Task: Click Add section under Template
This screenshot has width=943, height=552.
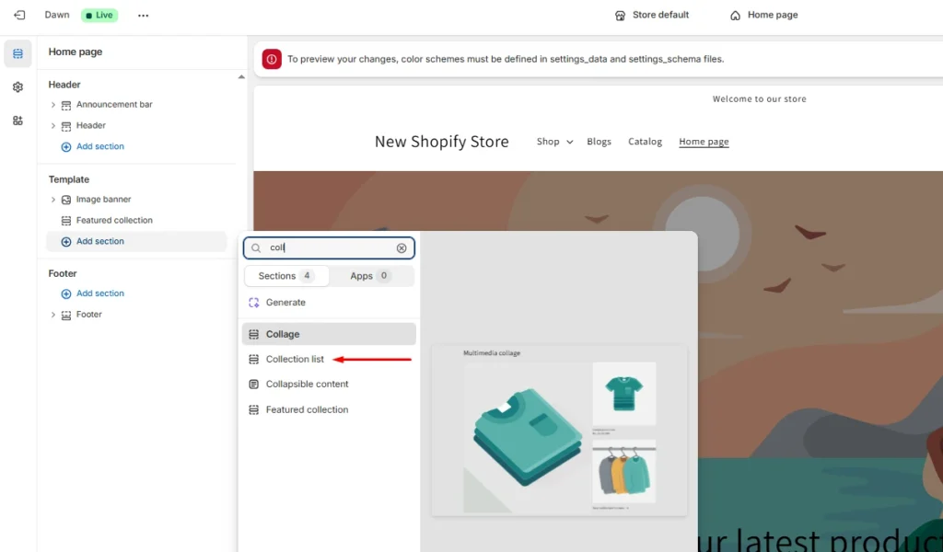Action: click(x=99, y=240)
